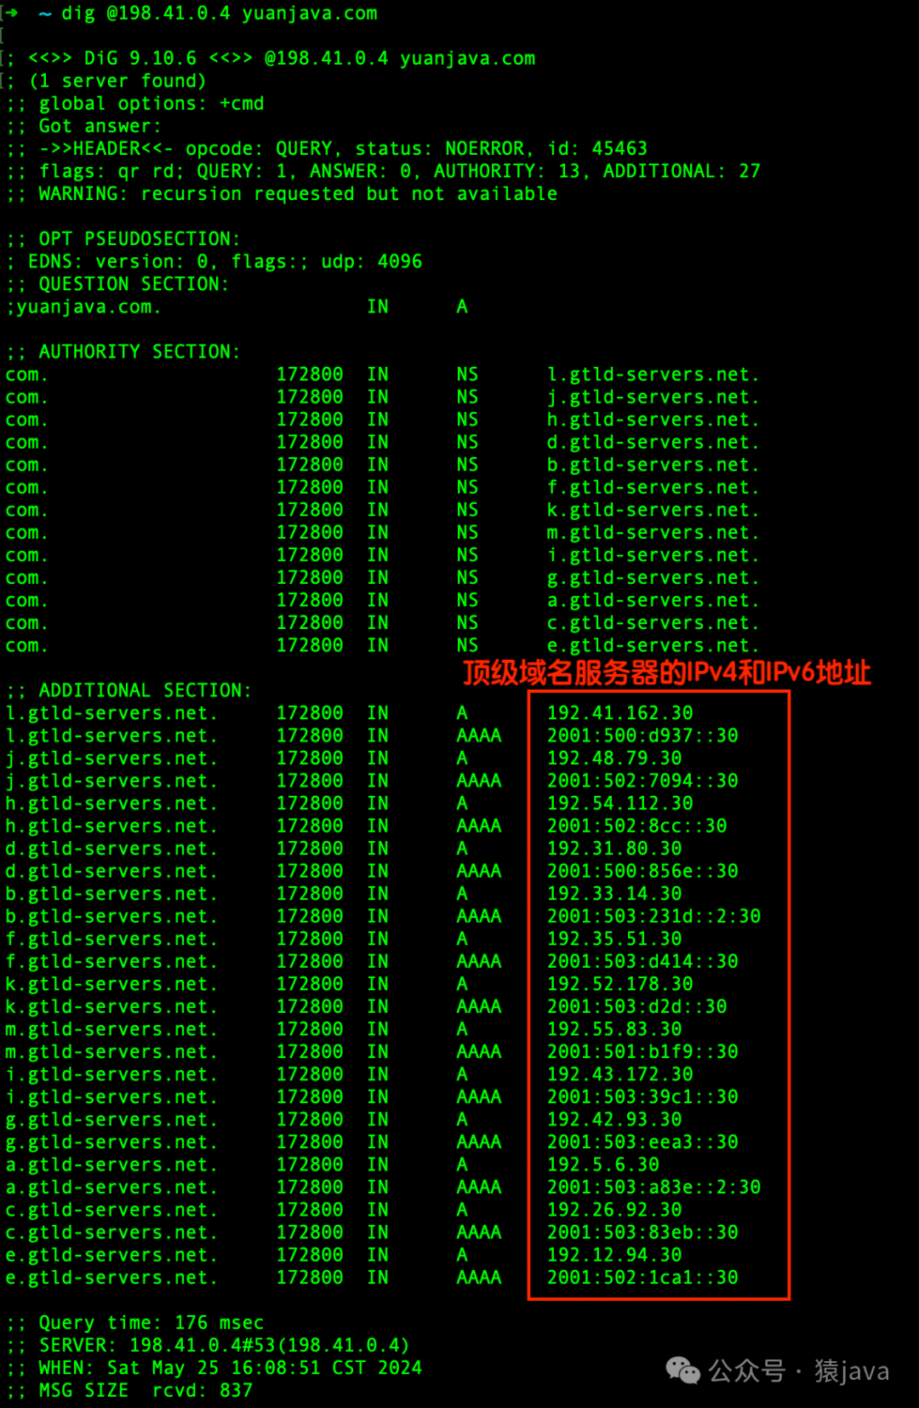Image resolution: width=919 pixels, height=1408 pixels.
Task: Select IPv6 address 2001:503:a83e::2:30
Action: (x=654, y=1187)
